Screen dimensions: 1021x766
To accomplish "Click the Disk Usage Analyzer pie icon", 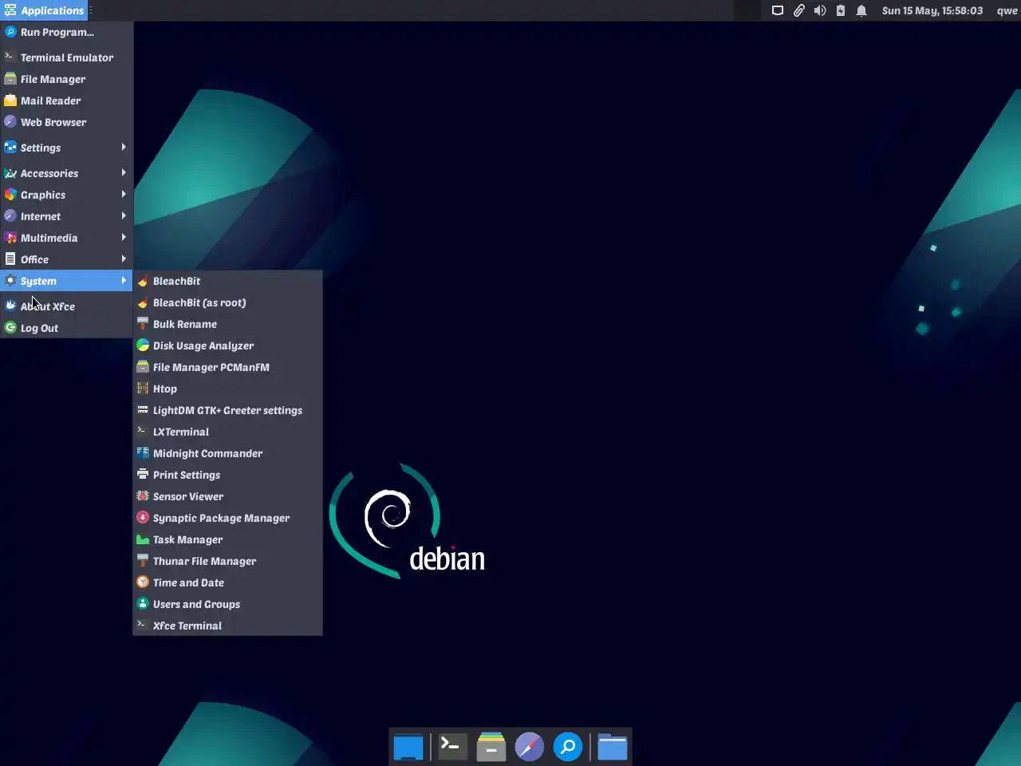I will pyautogui.click(x=143, y=345).
